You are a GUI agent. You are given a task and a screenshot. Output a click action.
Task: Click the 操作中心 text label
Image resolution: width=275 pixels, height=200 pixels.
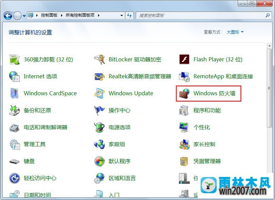(120, 110)
